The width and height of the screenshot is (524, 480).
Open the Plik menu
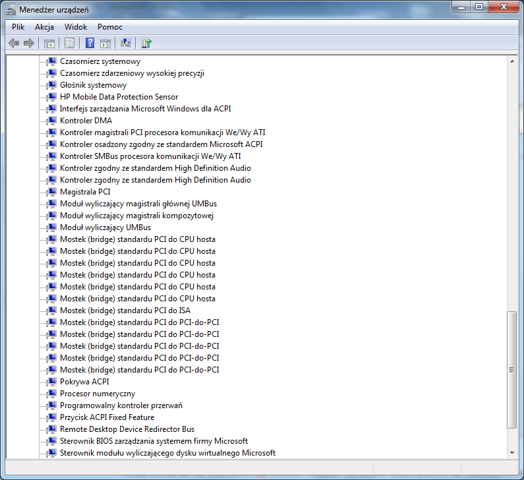(x=18, y=27)
